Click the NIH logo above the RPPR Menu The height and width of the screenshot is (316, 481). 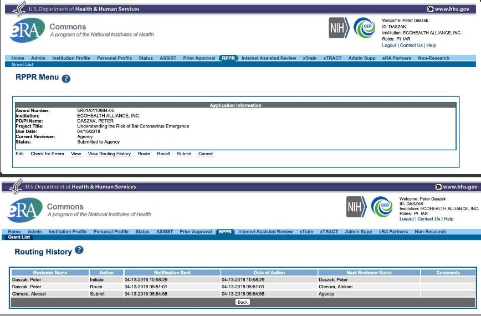(x=339, y=28)
